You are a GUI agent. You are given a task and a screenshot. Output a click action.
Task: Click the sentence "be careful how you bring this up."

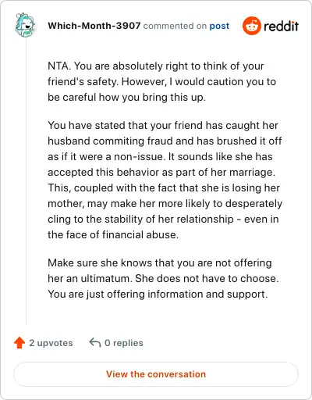126,98
